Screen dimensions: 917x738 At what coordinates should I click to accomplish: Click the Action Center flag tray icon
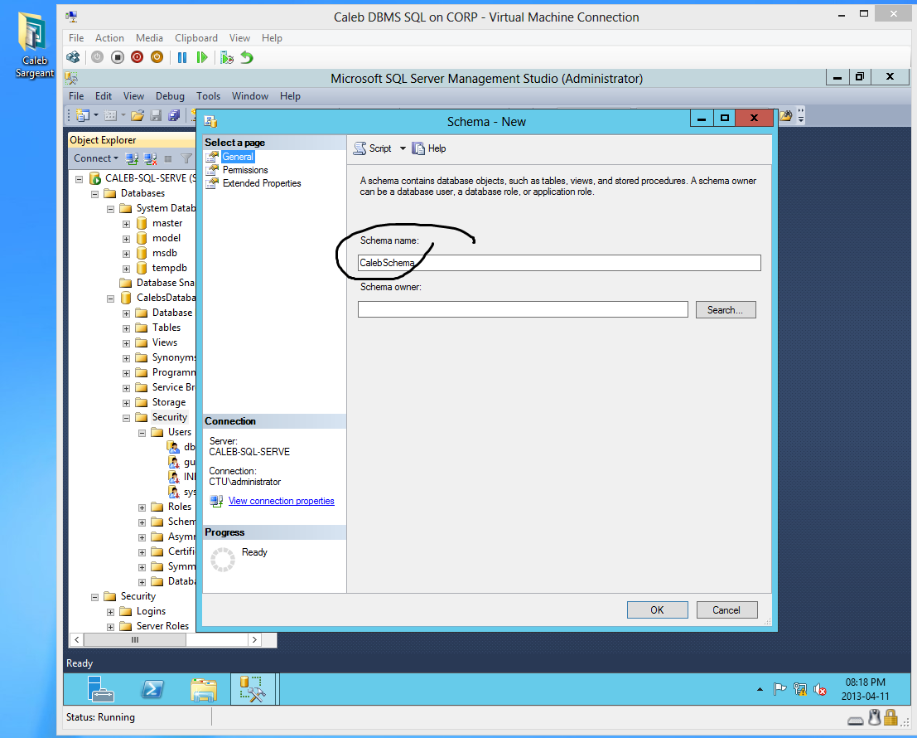click(x=779, y=689)
